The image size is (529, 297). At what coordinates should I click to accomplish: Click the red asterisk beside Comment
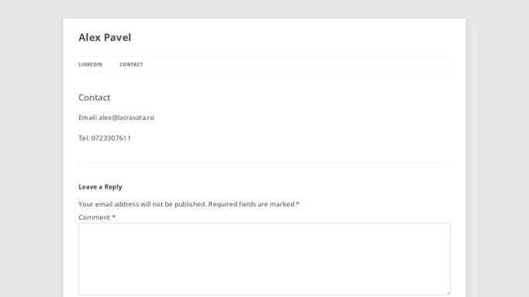click(x=114, y=217)
